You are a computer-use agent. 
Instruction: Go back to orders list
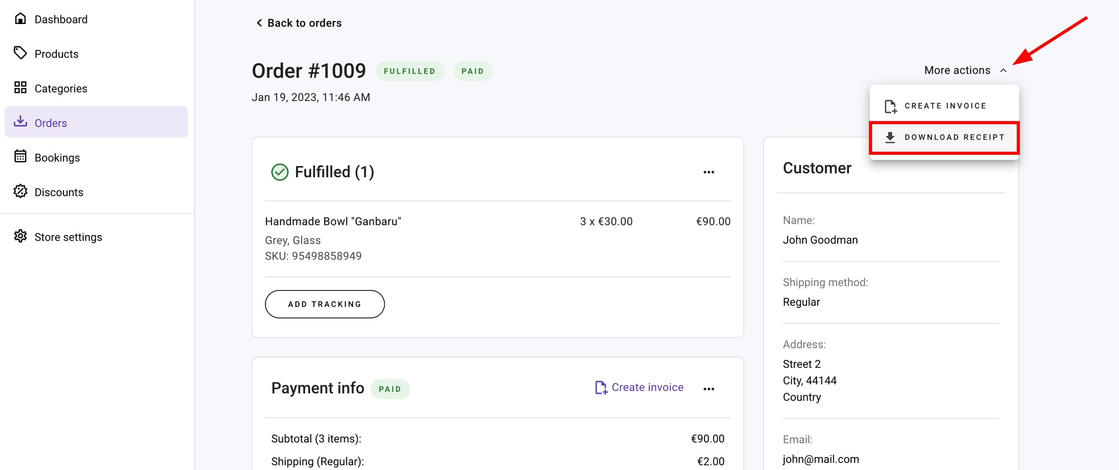299,23
